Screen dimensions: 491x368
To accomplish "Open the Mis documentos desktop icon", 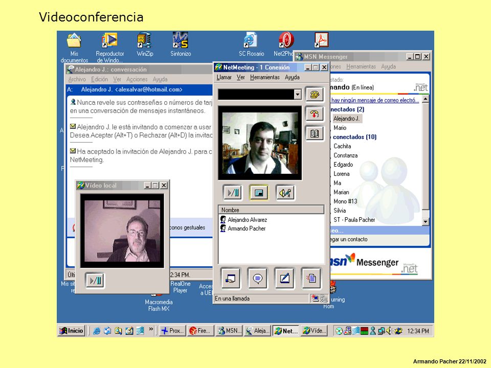I will pyautogui.click(x=74, y=48).
